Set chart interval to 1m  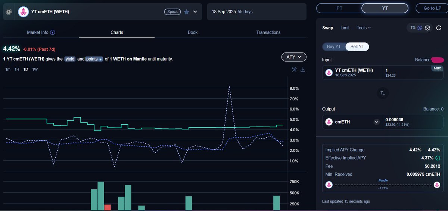[8, 70]
